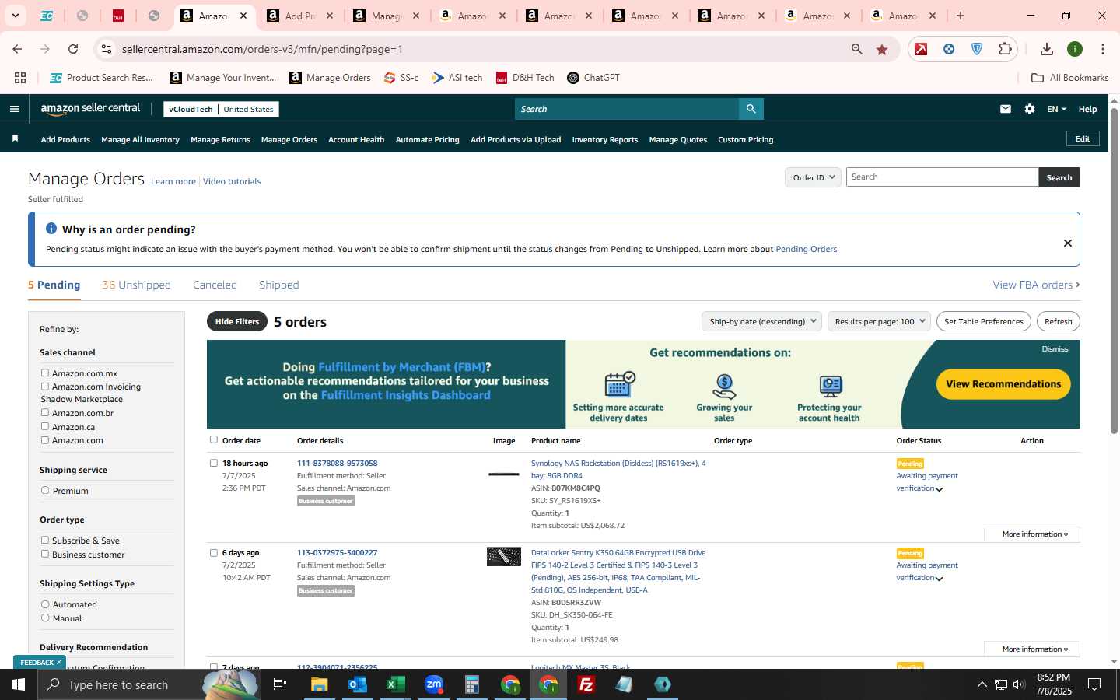
Task: Tick the select-all orders checkbox in header
Action: 214,439
